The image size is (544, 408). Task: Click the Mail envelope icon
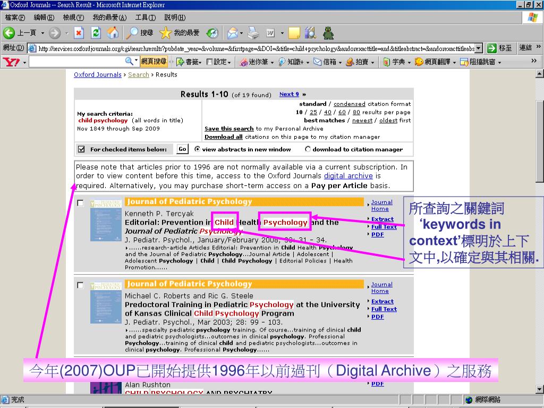click(233, 33)
